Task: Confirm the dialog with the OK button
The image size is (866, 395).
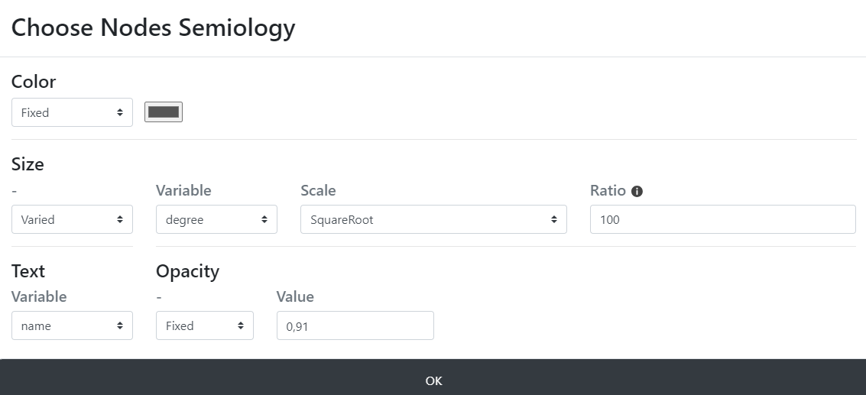Action: click(433, 380)
